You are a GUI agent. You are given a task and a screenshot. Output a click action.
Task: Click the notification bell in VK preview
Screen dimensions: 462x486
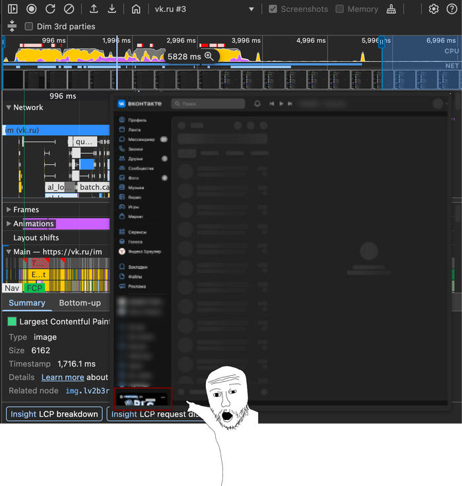257,104
